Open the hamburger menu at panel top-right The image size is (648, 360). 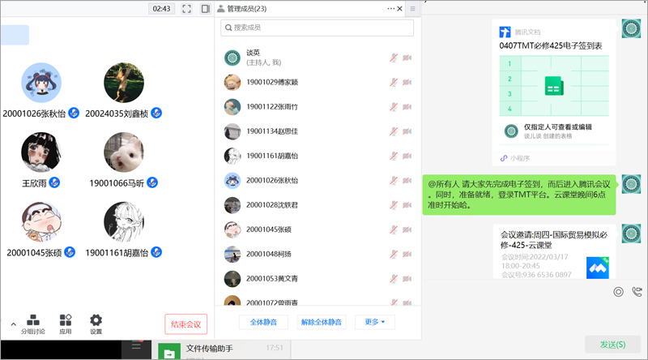click(x=412, y=9)
